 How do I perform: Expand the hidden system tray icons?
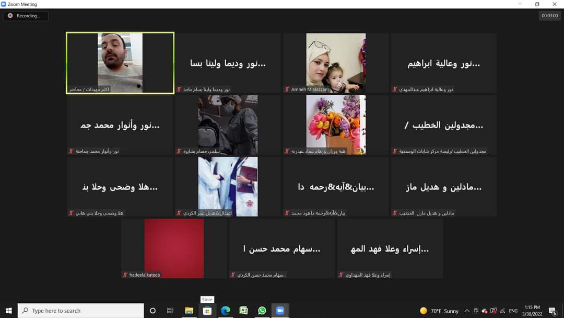467,311
